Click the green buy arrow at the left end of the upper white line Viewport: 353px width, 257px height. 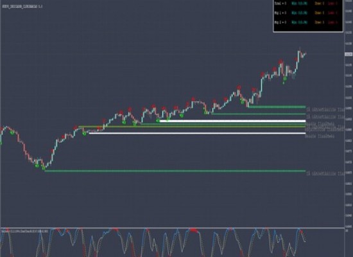(x=158, y=121)
